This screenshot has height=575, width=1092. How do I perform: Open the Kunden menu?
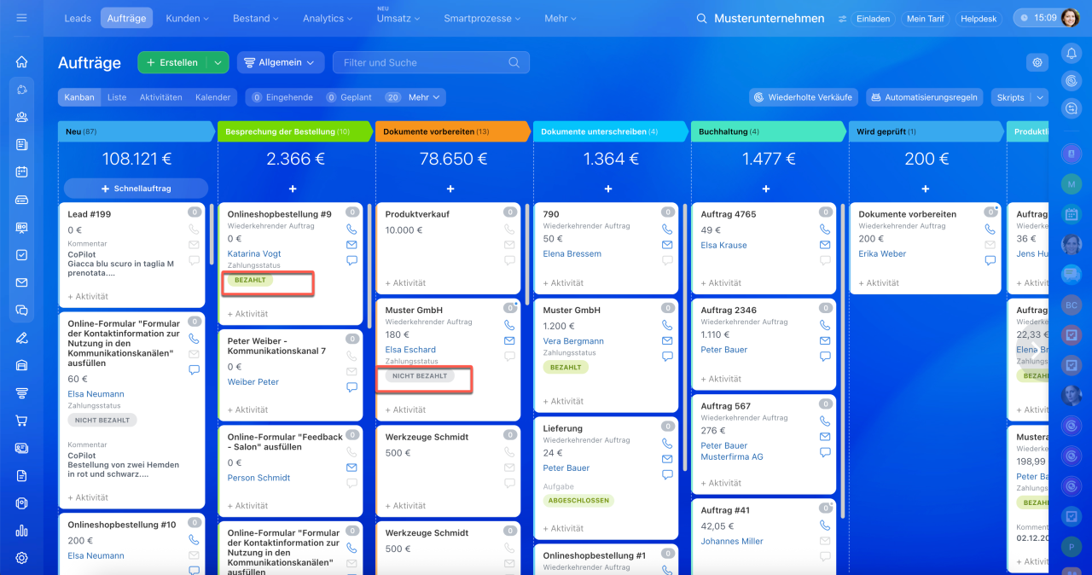[188, 18]
